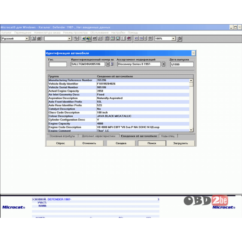242x242 pixels.
Task: Open the Номенклатура заказа menu
Action: [x=47, y=33]
